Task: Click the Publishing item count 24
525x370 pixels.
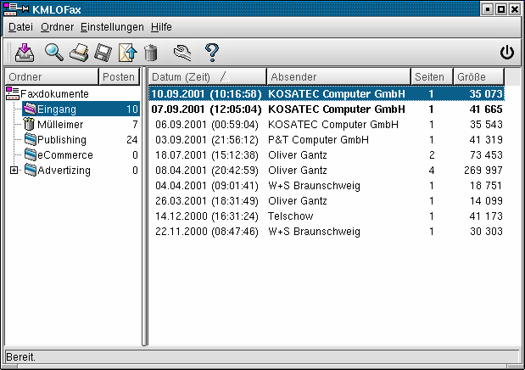Action: click(x=132, y=140)
